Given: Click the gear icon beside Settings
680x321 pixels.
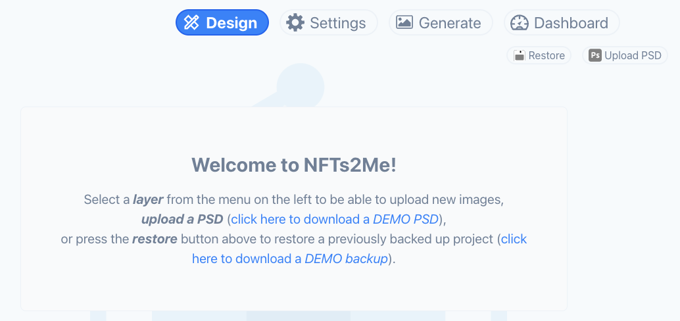Looking at the screenshot, I should (295, 23).
